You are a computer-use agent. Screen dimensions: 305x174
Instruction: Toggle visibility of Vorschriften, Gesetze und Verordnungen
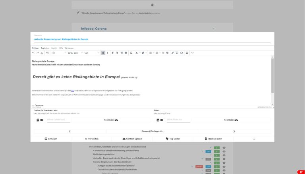pos(224,147)
